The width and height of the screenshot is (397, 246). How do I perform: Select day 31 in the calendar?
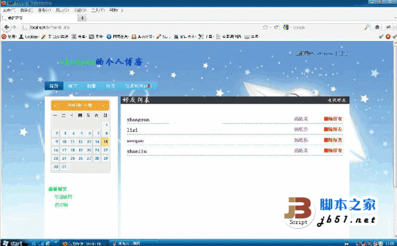click(x=64, y=167)
